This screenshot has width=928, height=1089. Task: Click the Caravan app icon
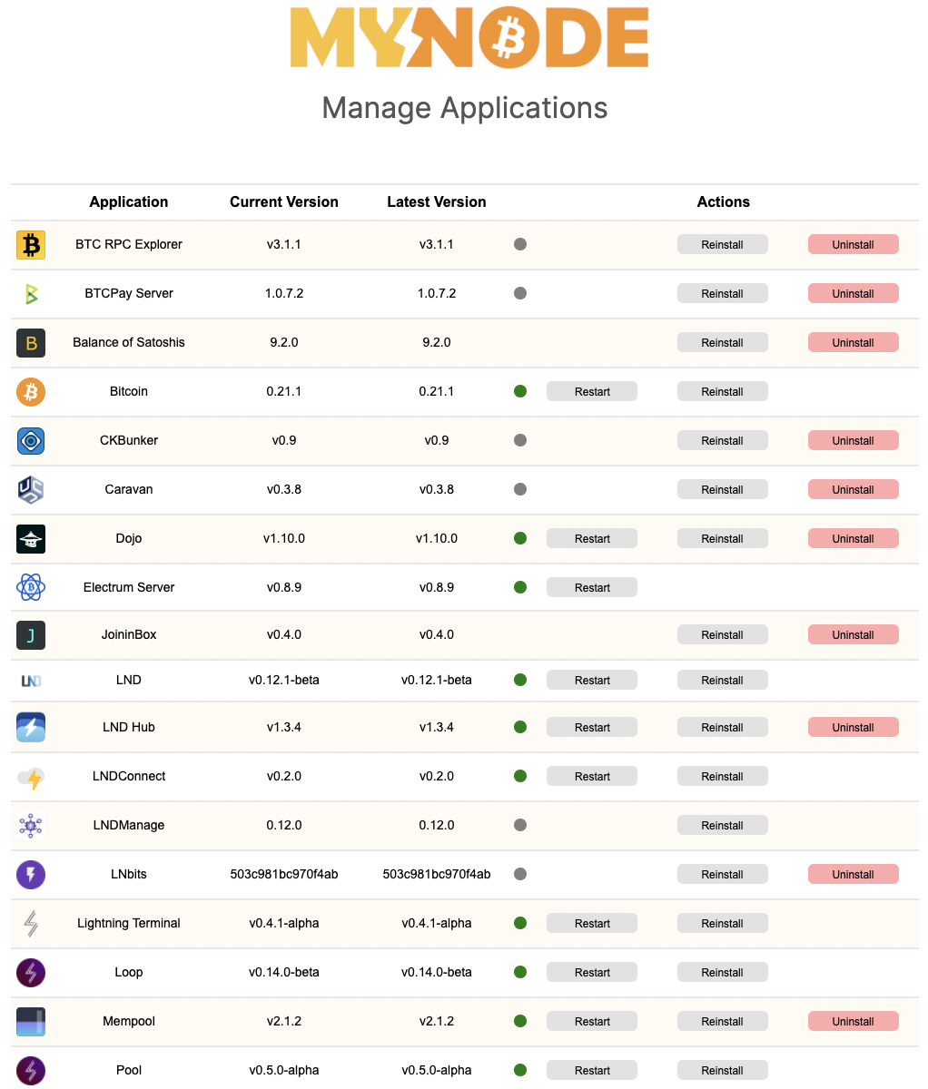coord(31,490)
